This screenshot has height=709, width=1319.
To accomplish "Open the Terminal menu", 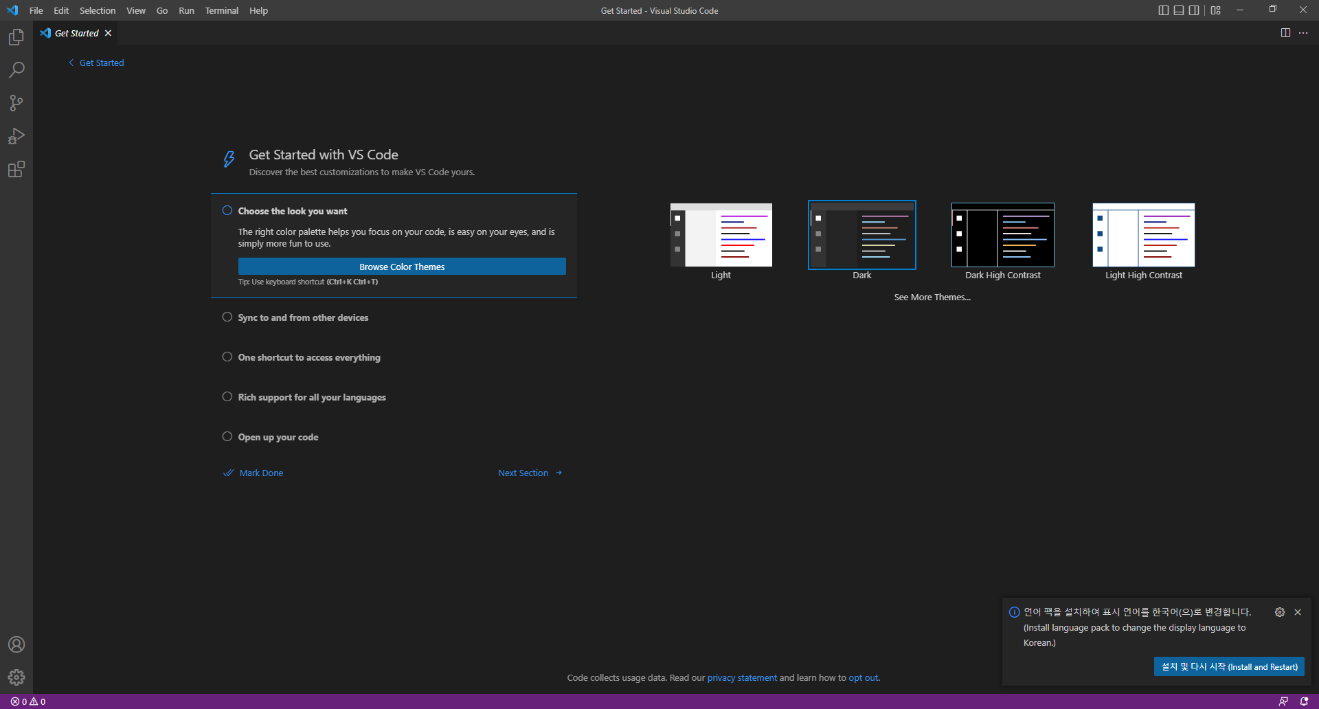I will [222, 10].
